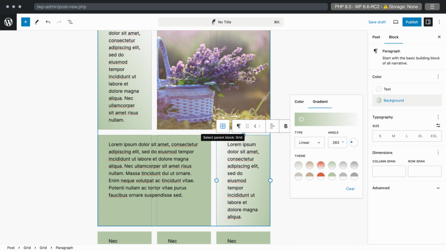Screen dimensions: 446x251
Task: Open the text alignment control
Action: 272,126
